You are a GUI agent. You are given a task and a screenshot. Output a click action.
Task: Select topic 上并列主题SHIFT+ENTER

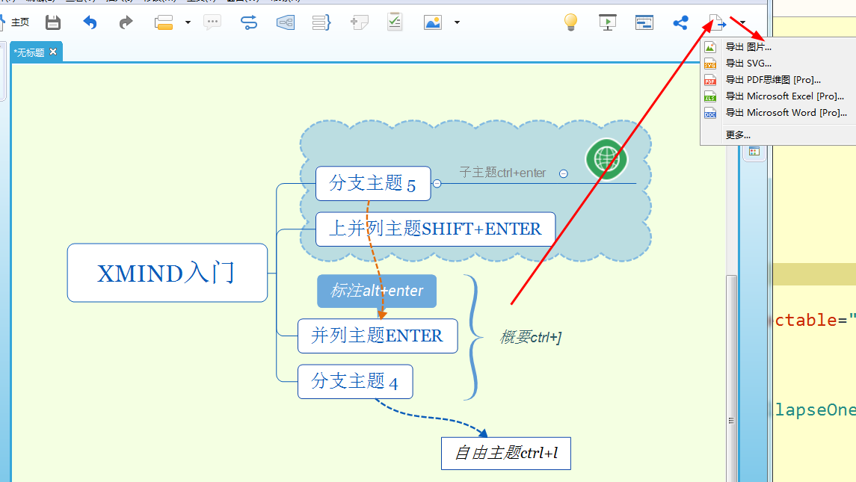point(435,229)
